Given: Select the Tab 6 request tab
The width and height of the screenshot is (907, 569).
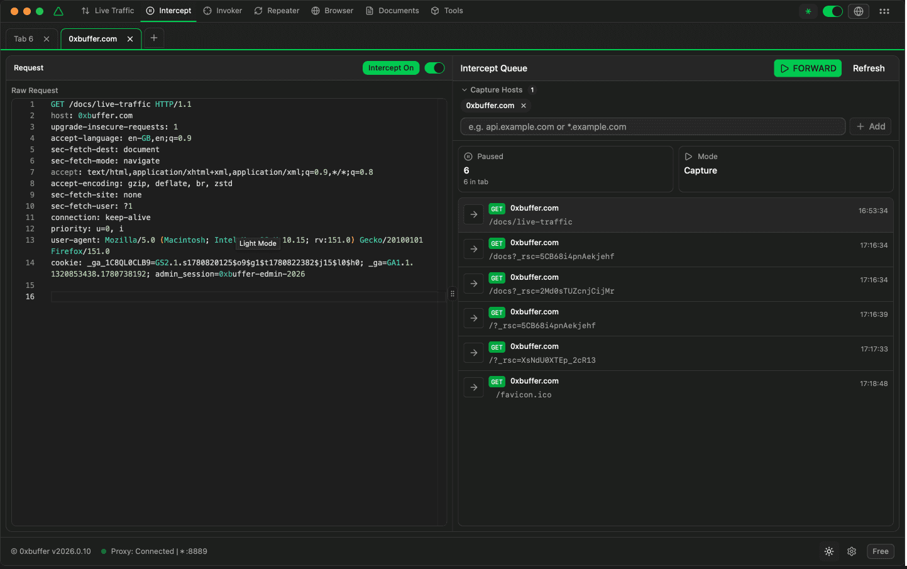Looking at the screenshot, I should click(x=24, y=39).
